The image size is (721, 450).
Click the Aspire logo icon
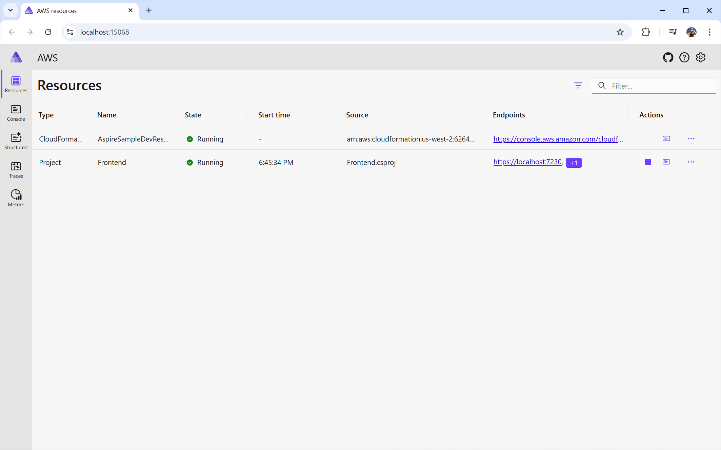tap(16, 57)
